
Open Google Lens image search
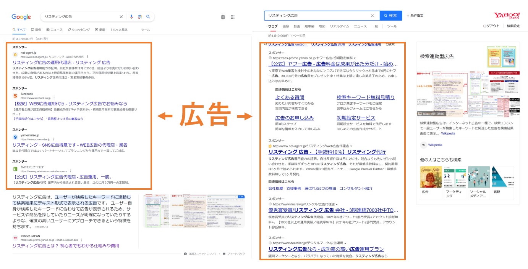[x=140, y=17]
